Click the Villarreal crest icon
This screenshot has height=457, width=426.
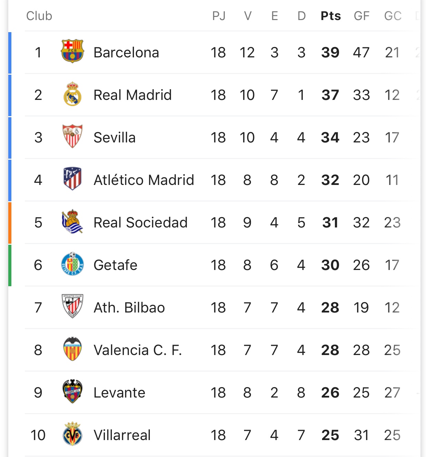point(72,434)
